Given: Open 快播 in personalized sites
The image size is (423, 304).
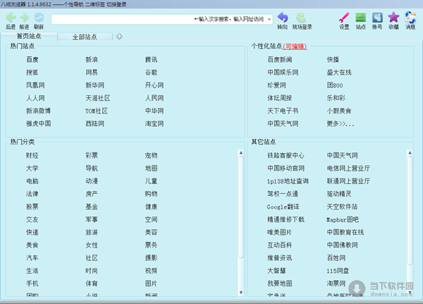Looking at the screenshot, I should click(x=333, y=60).
